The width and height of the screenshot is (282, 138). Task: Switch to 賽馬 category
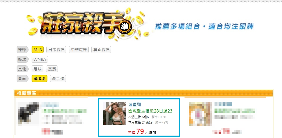point(52,69)
